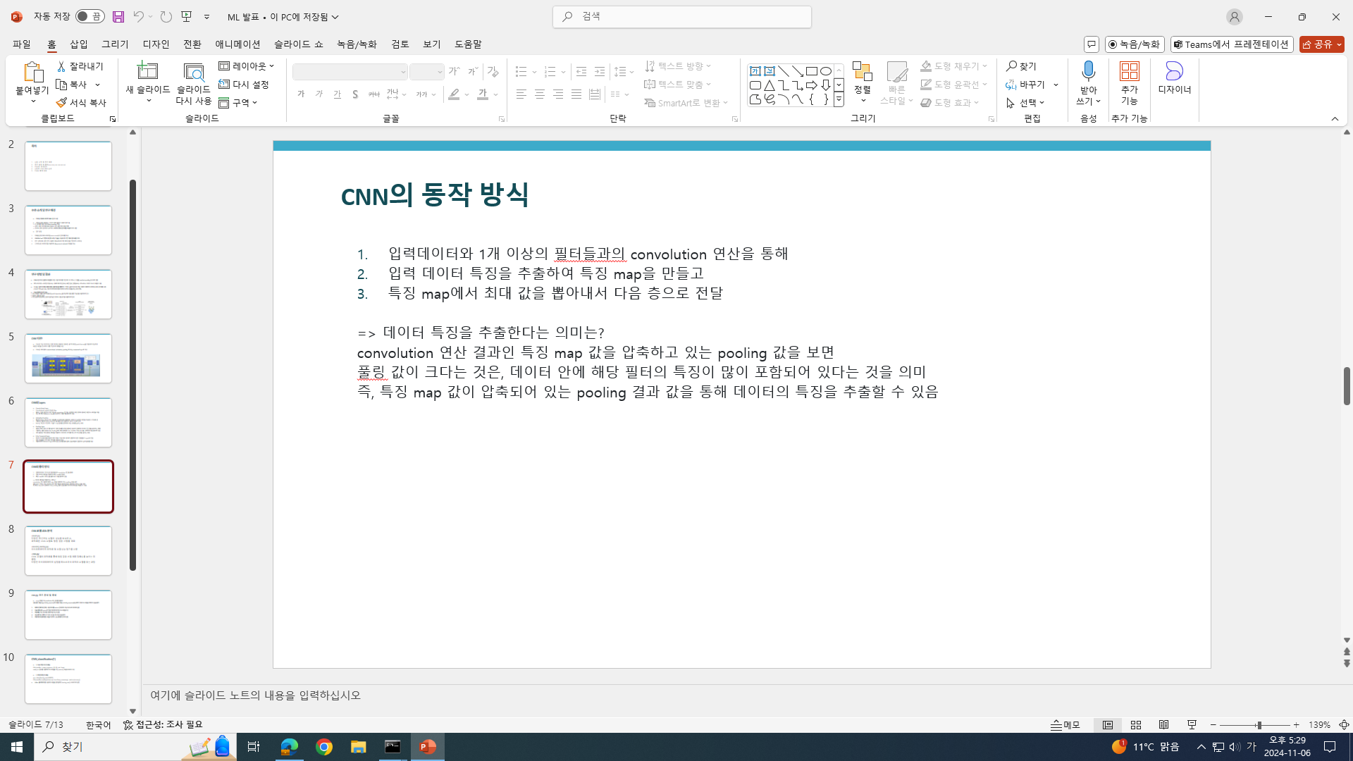The width and height of the screenshot is (1353, 761).
Task: Click the Save icon in title bar
Action: pyautogui.click(x=118, y=16)
